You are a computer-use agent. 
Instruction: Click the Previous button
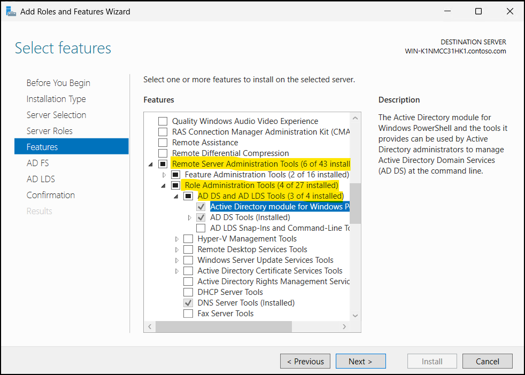coord(305,361)
